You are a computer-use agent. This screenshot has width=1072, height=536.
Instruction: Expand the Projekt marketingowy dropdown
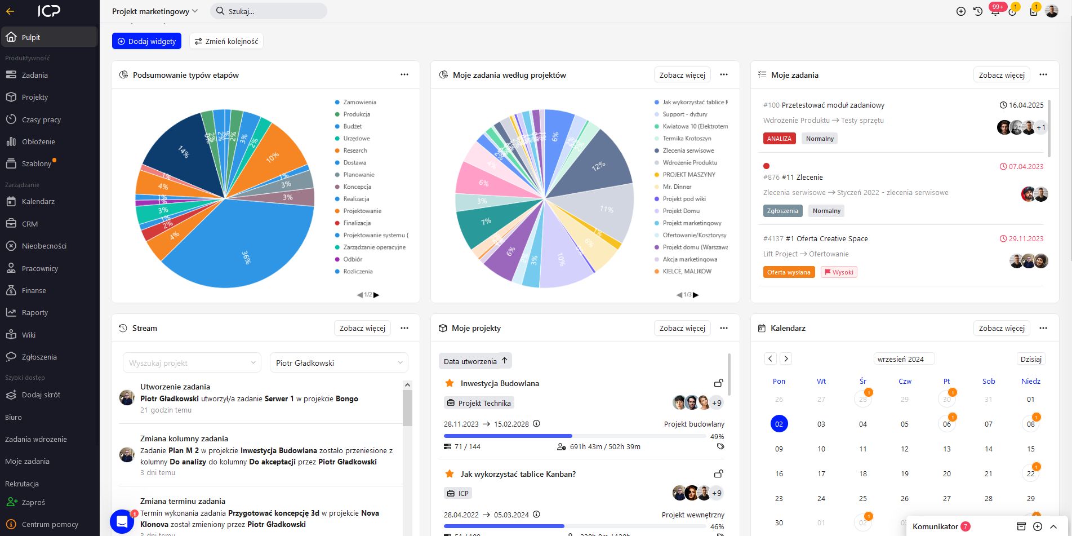155,11
